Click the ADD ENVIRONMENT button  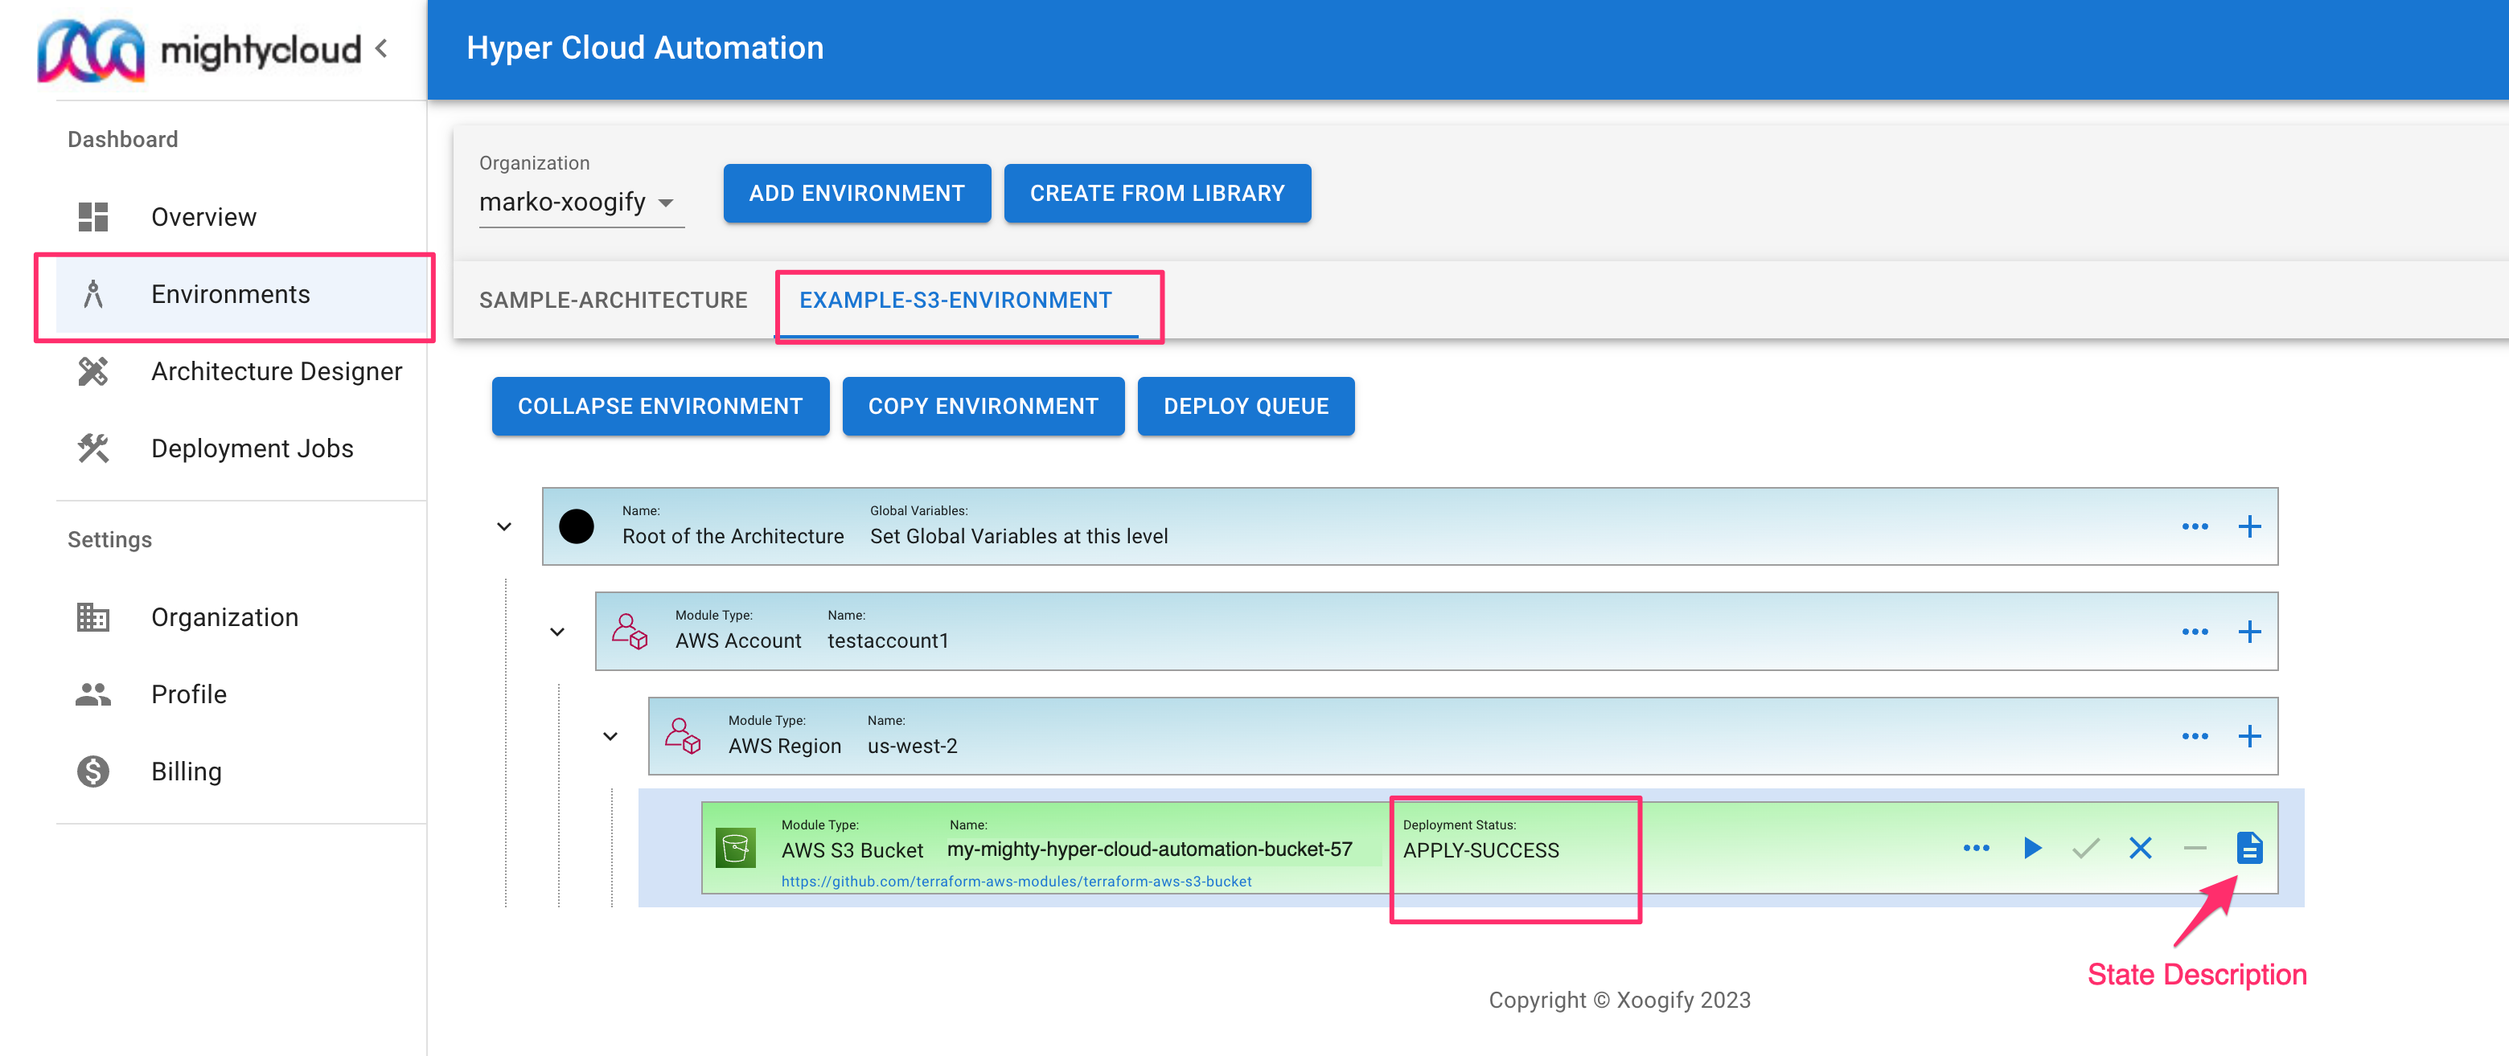[x=856, y=193]
